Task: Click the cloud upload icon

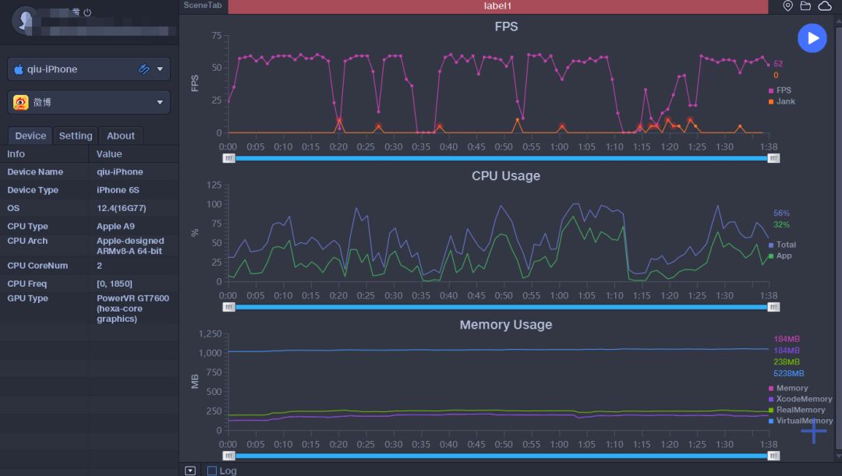Action: click(x=824, y=6)
